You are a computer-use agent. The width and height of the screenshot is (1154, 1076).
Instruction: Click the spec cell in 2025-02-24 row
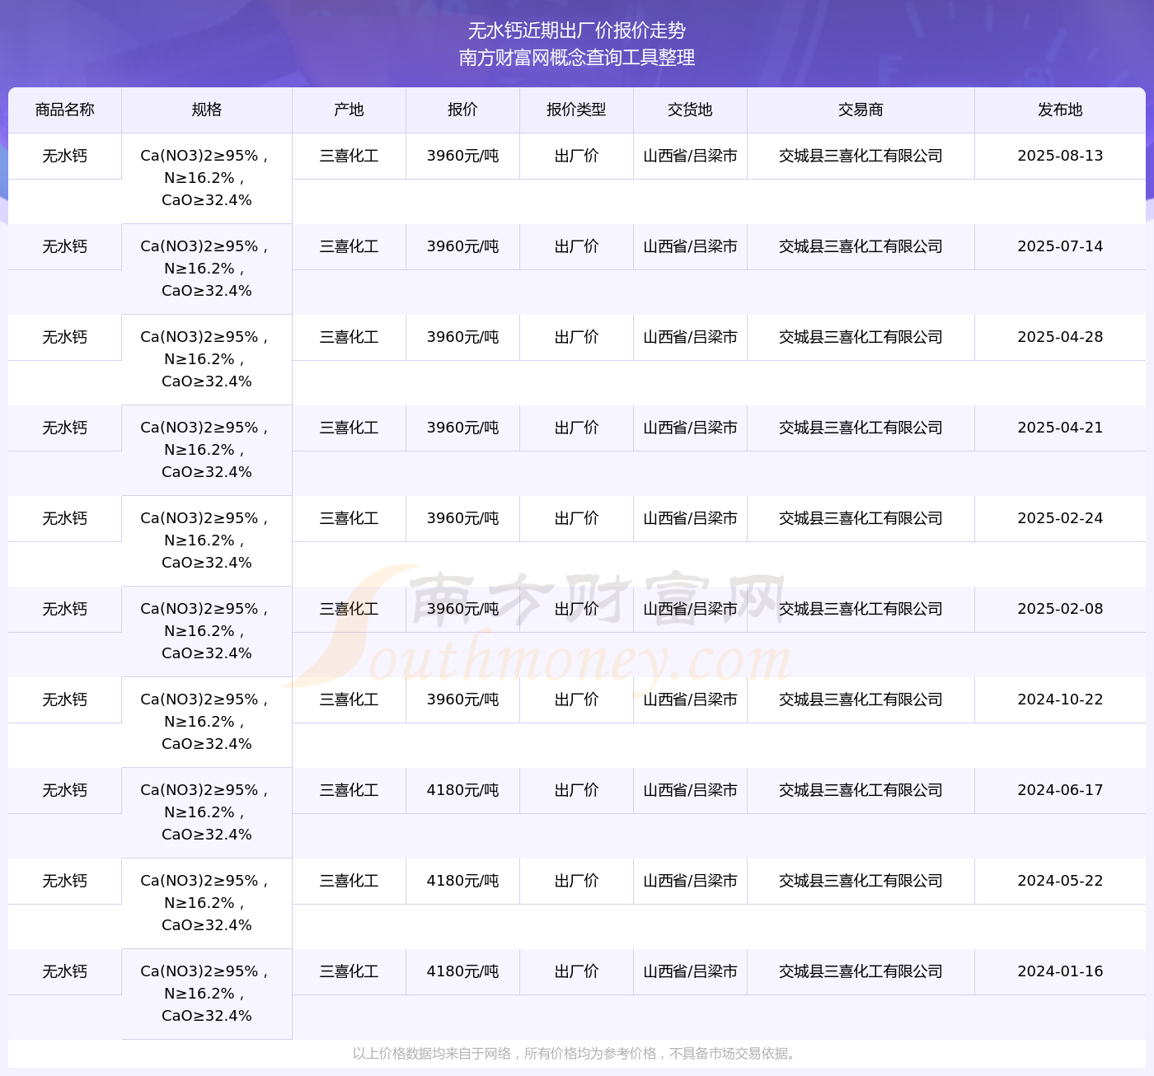tap(207, 540)
